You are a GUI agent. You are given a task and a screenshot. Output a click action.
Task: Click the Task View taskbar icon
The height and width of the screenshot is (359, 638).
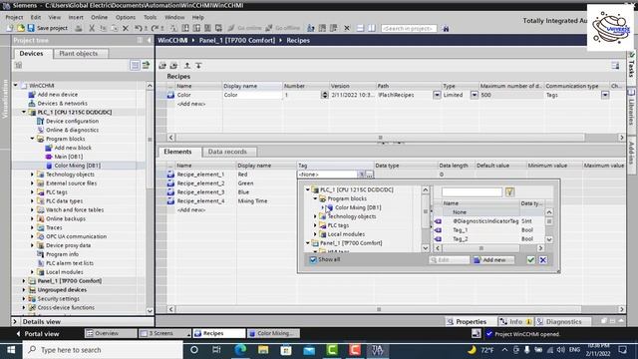pos(216,350)
